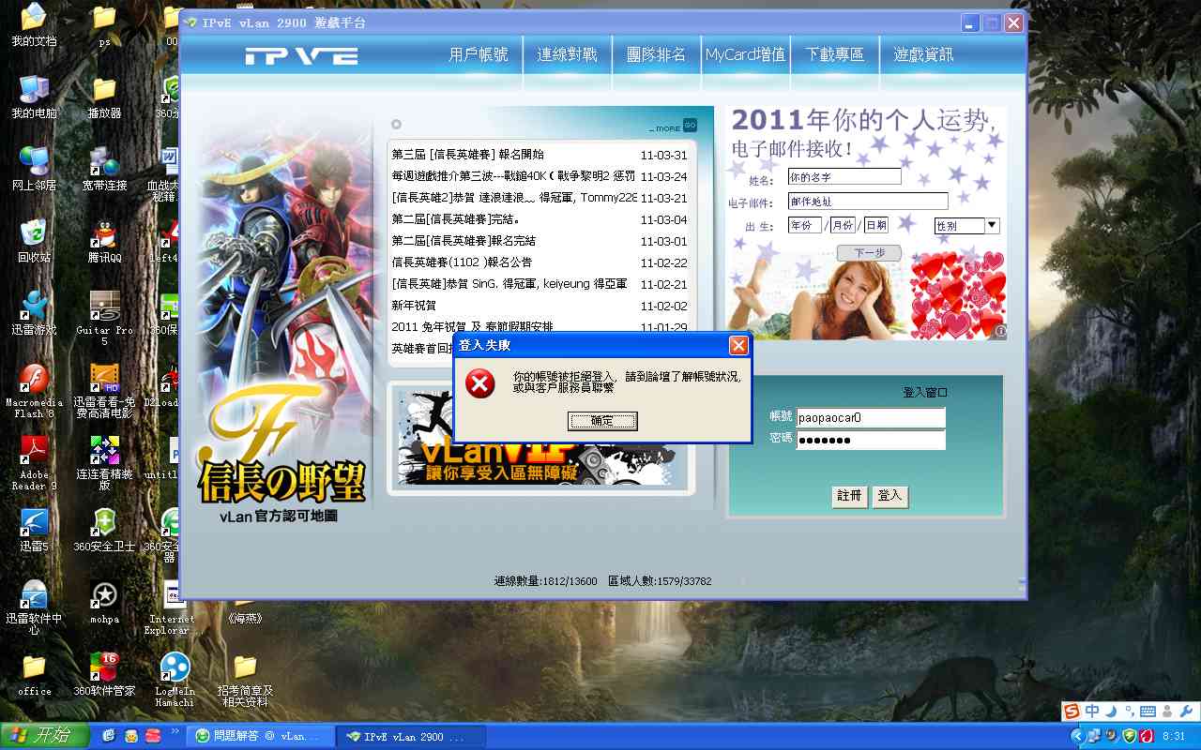Open the 开始 Start menu

click(x=44, y=736)
